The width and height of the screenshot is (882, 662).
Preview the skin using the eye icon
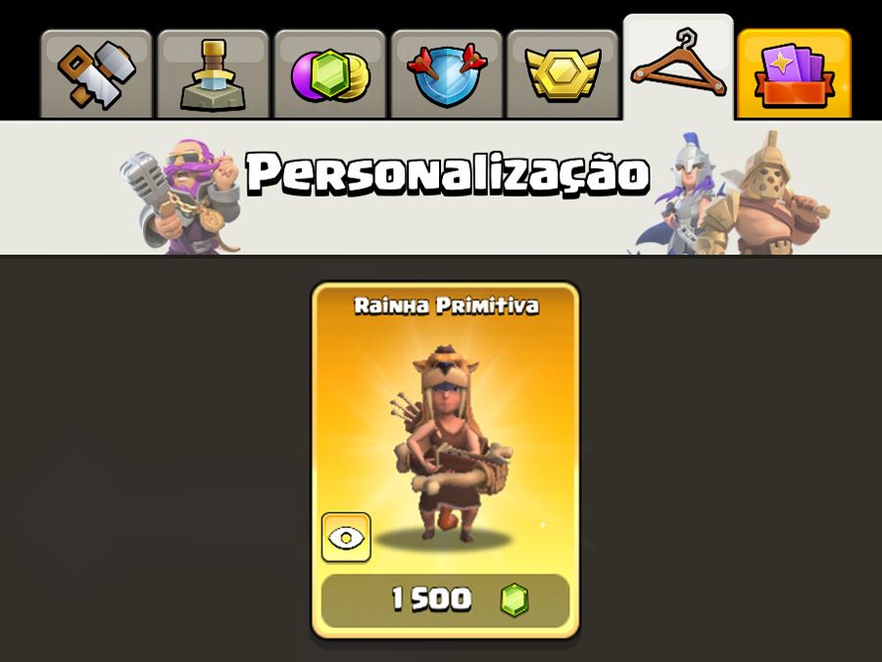coord(346,538)
